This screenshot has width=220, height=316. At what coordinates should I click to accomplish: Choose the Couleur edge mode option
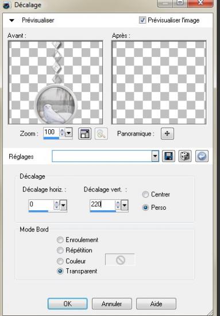(60, 261)
